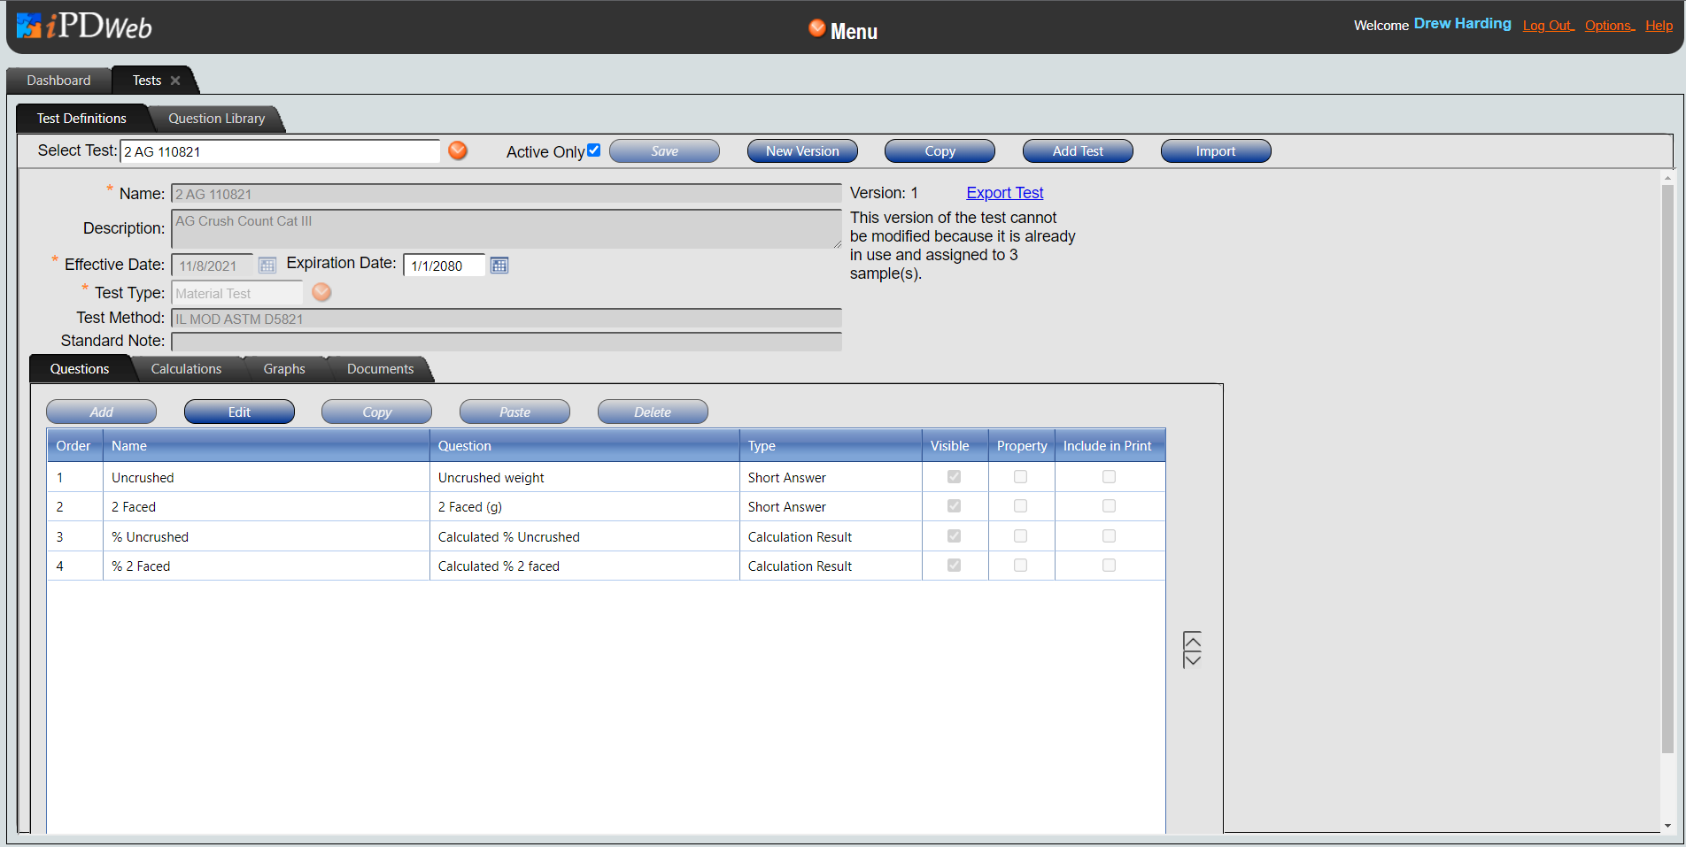Move the selected question down

pos(1192,659)
